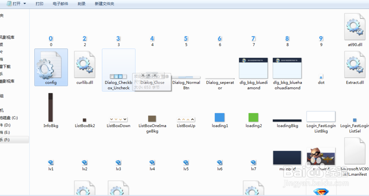Select the loadingBkg image file
Image resolution: width=369 pixels, height=196 pixels.
(287, 121)
